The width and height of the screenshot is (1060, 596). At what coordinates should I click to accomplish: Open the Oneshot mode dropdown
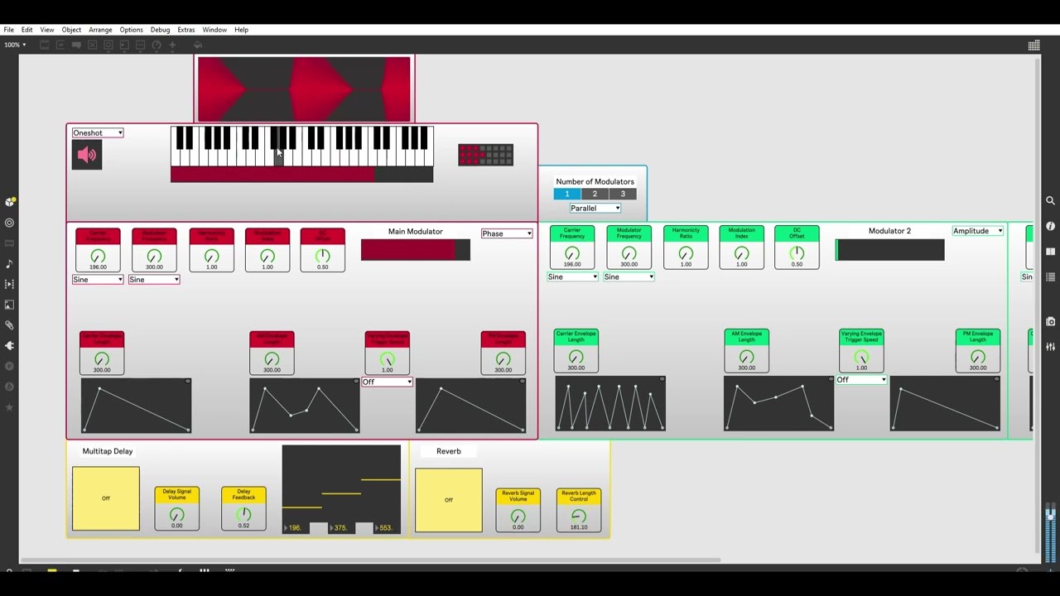[98, 132]
